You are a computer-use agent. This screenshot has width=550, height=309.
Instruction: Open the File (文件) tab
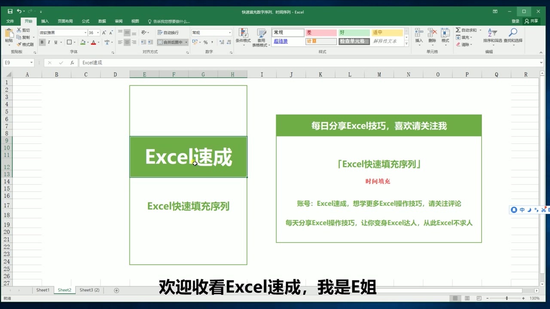click(x=10, y=21)
